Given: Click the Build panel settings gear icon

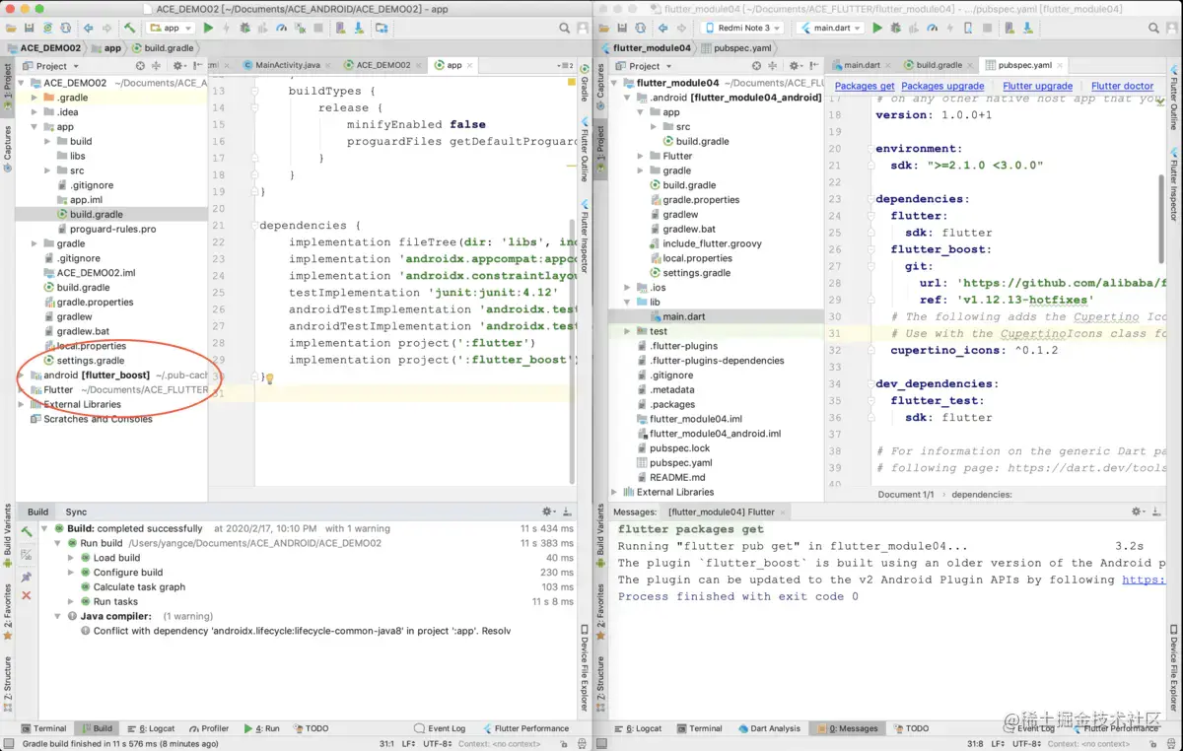Looking at the screenshot, I should tap(548, 512).
